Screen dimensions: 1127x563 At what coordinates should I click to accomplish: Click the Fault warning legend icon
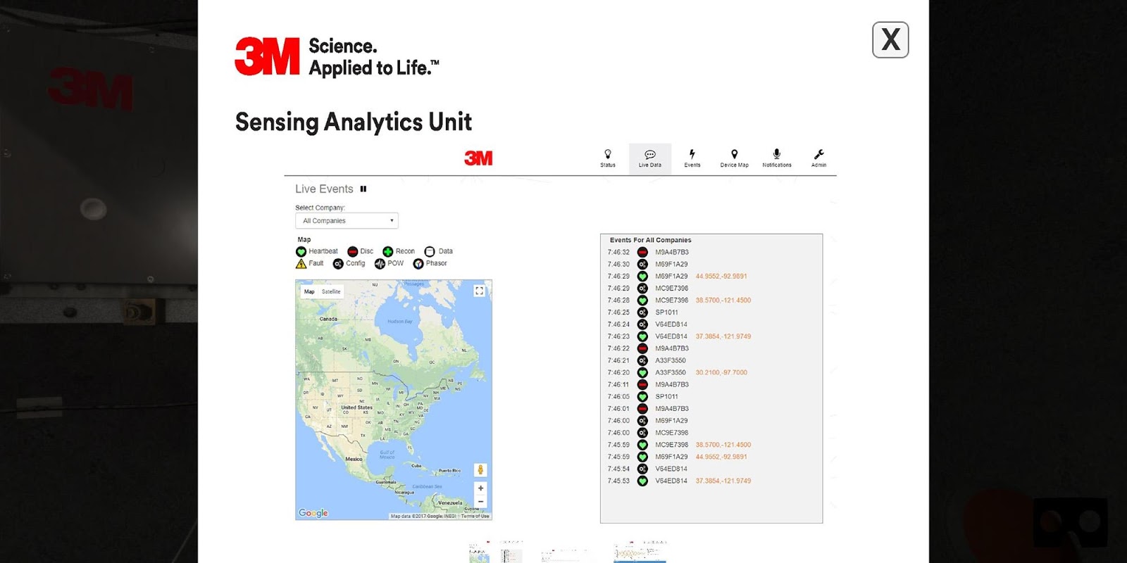[301, 264]
